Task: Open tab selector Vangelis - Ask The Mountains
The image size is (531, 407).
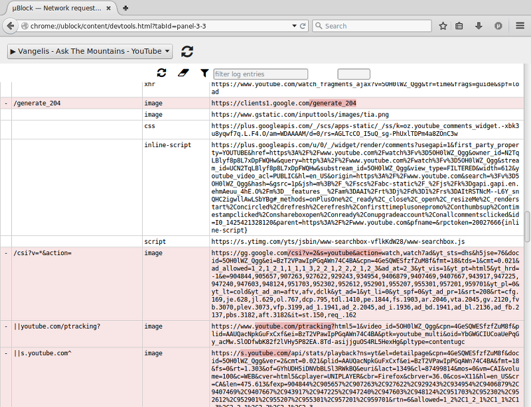Action: point(90,52)
